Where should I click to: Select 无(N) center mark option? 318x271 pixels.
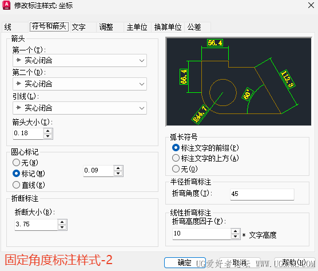25,163
